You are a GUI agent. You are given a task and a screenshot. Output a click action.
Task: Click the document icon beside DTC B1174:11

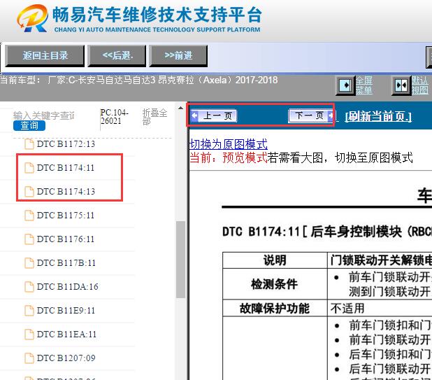coord(29,168)
